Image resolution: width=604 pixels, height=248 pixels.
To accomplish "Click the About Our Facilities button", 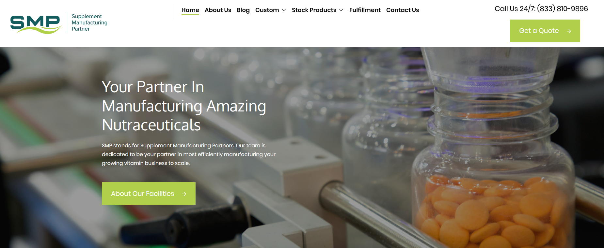I will point(149,194).
